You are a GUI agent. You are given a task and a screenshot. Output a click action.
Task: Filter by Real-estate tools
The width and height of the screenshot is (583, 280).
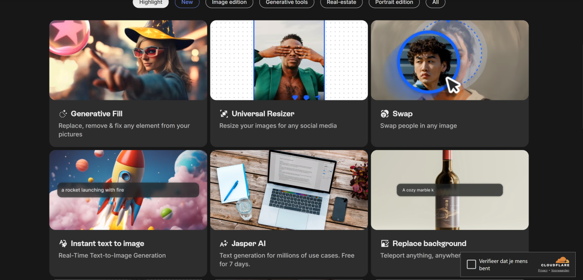coord(341,2)
